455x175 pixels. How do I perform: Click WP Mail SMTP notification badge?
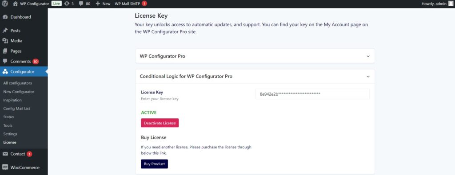(144, 4)
